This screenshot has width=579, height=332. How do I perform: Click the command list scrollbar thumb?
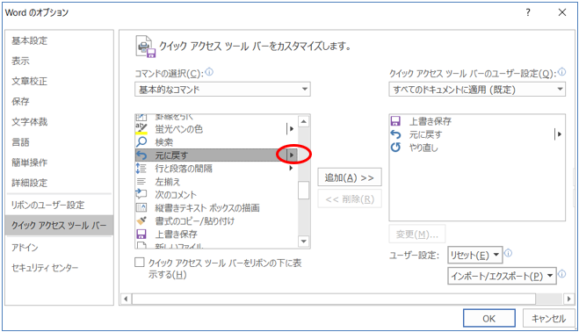(x=303, y=191)
